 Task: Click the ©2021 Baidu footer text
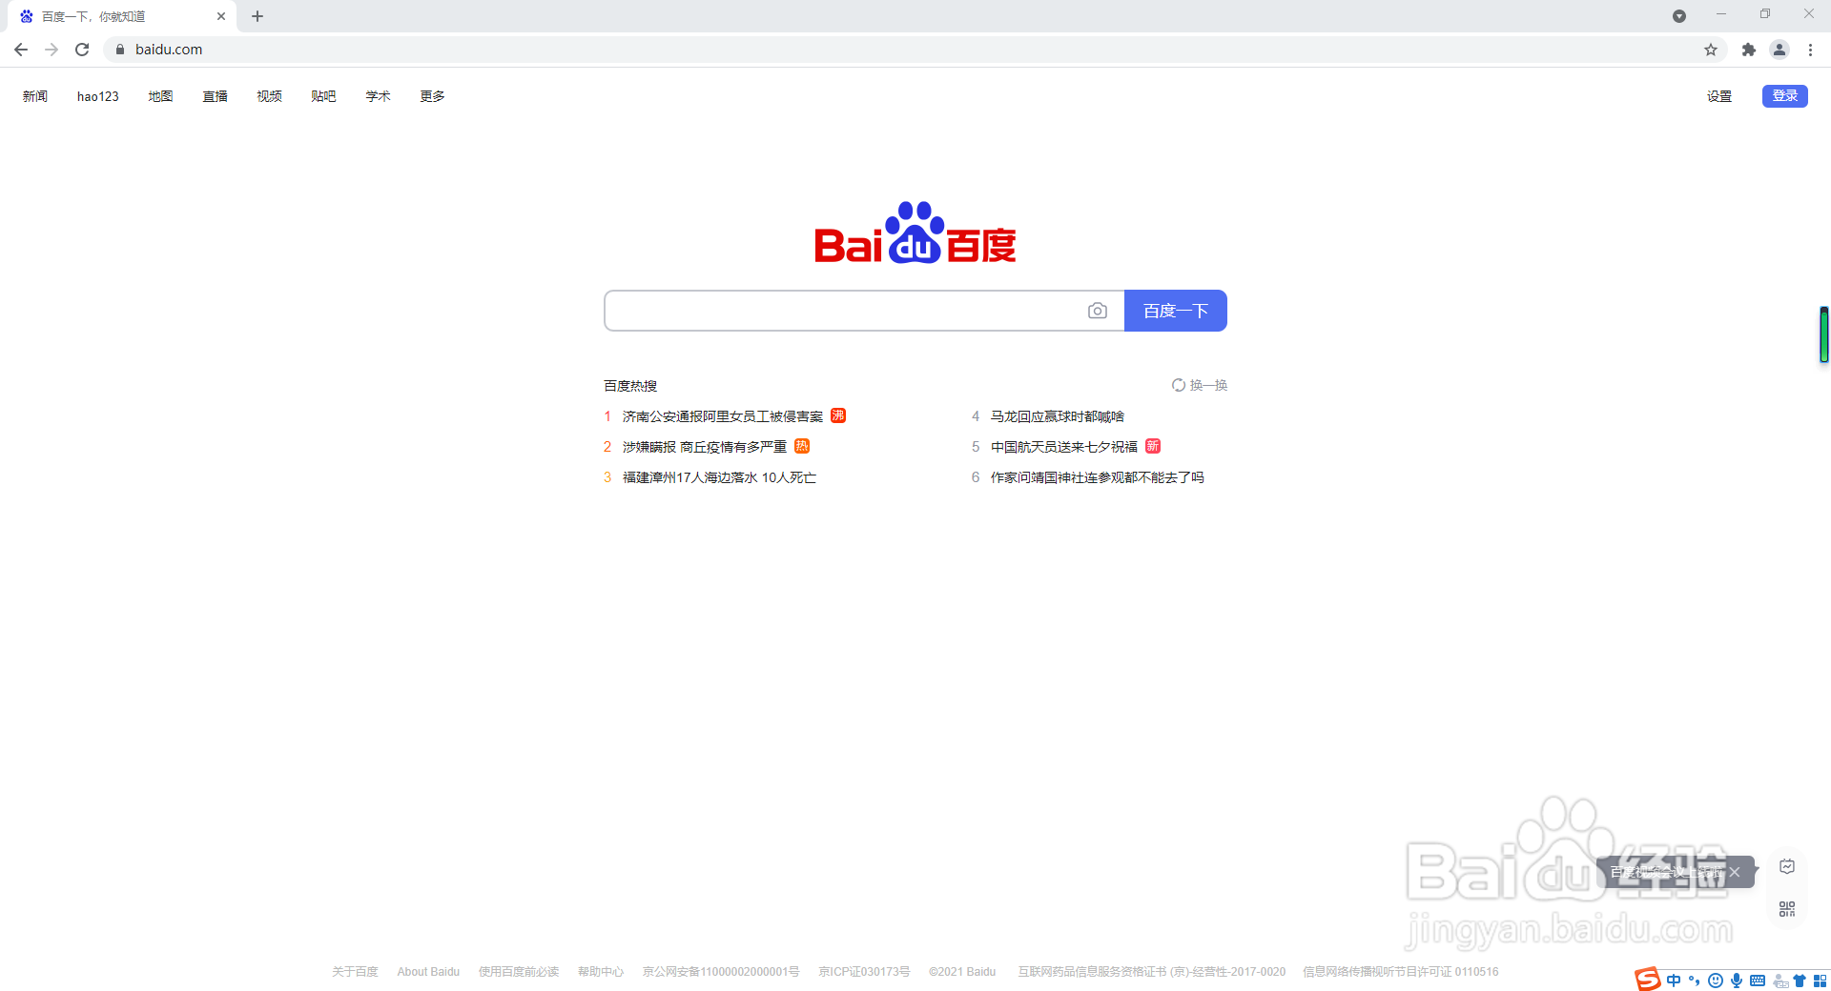tap(962, 972)
